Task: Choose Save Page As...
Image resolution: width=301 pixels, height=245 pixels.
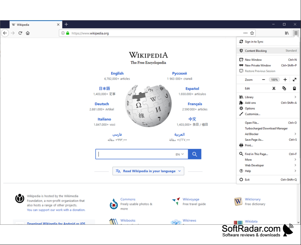Action: pos(268,140)
